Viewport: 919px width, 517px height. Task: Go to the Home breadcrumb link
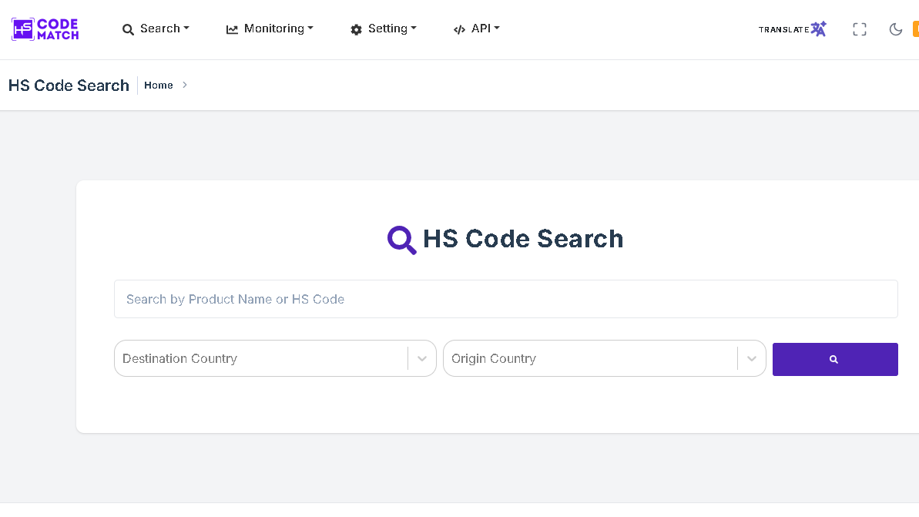[x=159, y=86]
